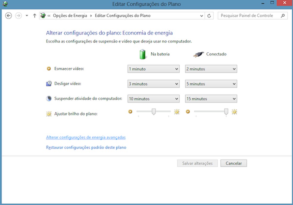Maximize the window
Screen dimensions: 293x205
tap(272, 3)
